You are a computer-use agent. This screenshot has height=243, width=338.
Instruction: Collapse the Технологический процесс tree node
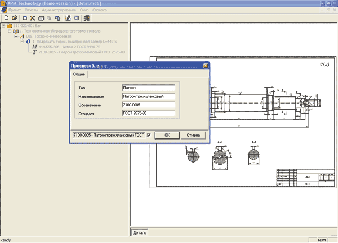[x=10, y=31]
